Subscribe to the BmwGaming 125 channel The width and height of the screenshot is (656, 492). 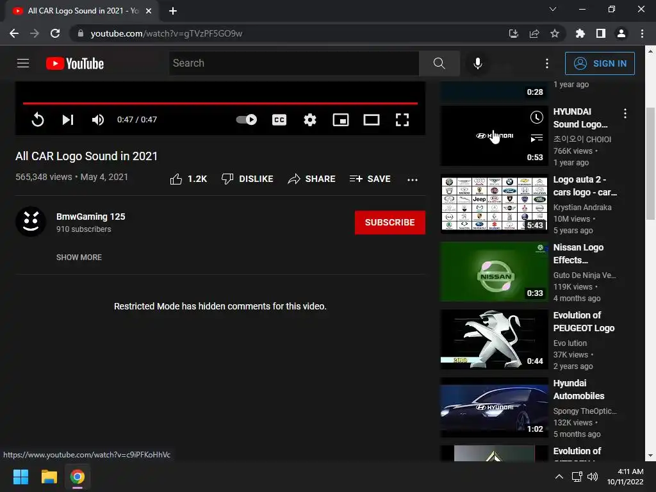pyautogui.click(x=390, y=222)
